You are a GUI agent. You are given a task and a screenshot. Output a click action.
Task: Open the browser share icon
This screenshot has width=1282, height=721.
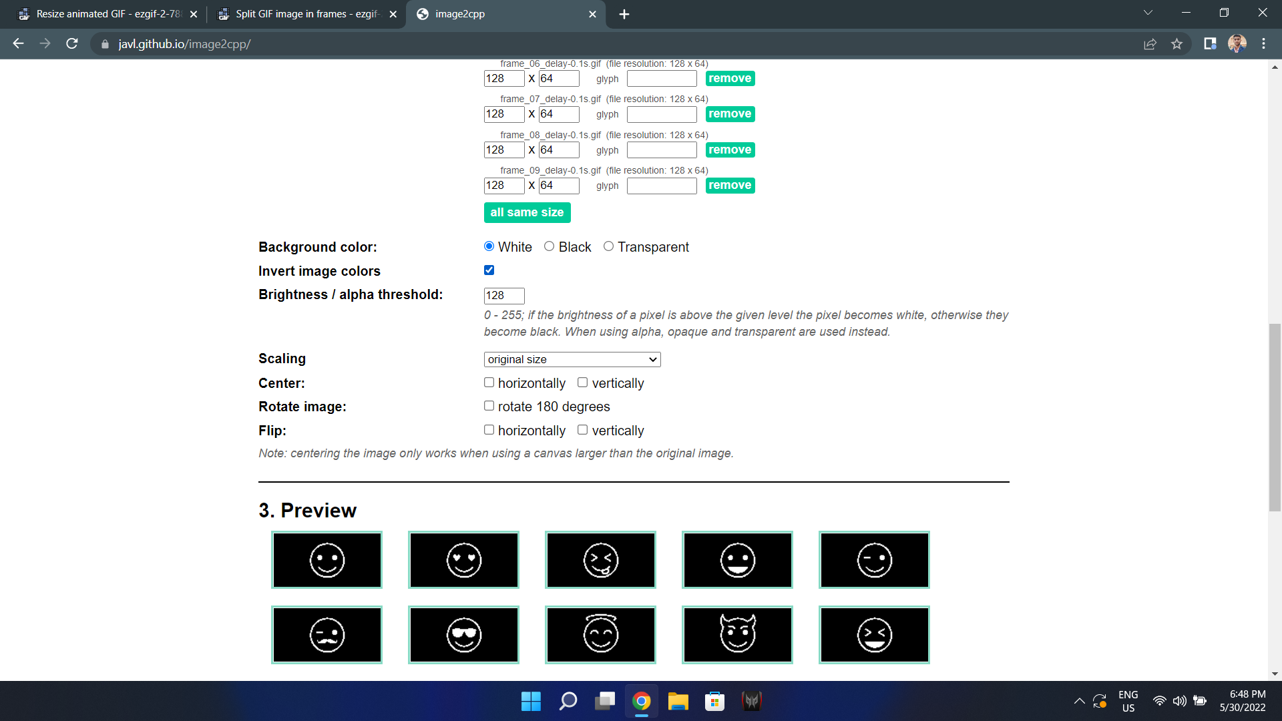1150,43
